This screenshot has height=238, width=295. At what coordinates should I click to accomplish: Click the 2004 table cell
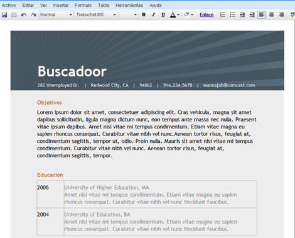click(x=50, y=221)
